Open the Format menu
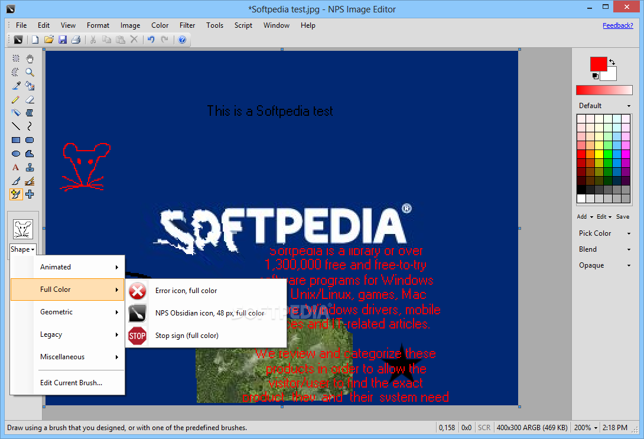This screenshot has width=644, height=439. (97, 25)
